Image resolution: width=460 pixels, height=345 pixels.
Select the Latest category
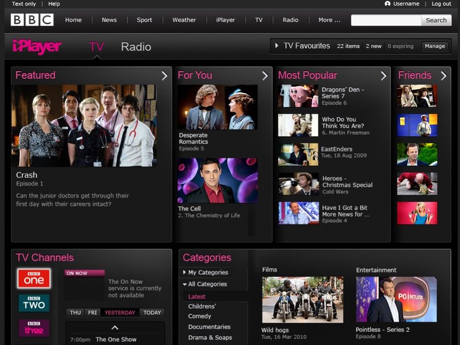click(197, 297)
